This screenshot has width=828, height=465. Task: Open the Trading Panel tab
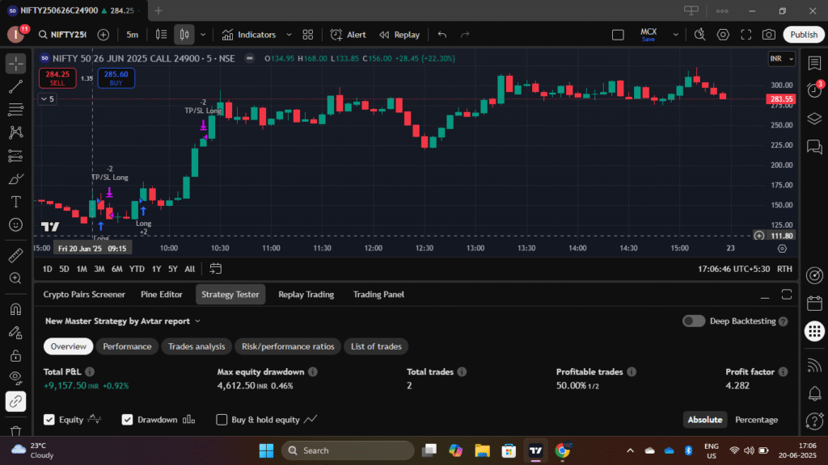(378, 294)
